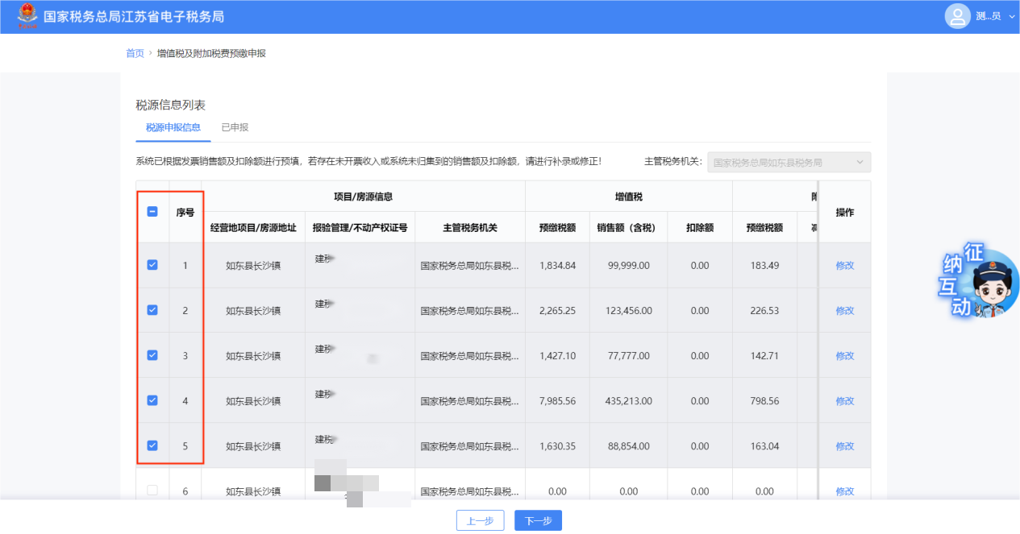Select the 税源申报信息 tab

[x=173, y=127]
